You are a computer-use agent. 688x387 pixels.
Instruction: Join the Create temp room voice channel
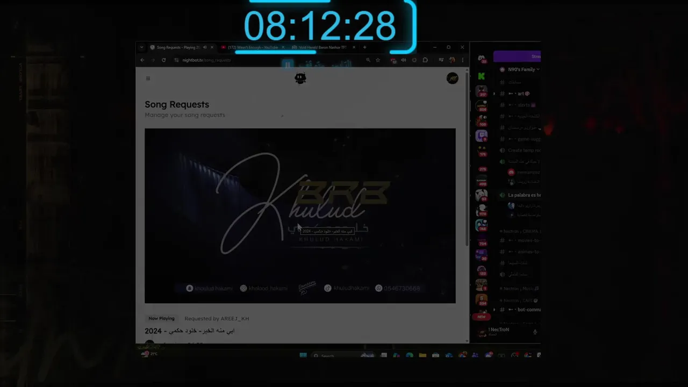pos(520,150)
